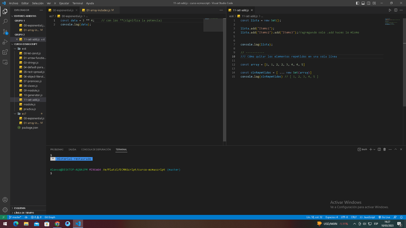Open the notifications bell in status bar
The width and height of the screenshot is (406, 228).
pyautogui.click(x=401, y=217)
